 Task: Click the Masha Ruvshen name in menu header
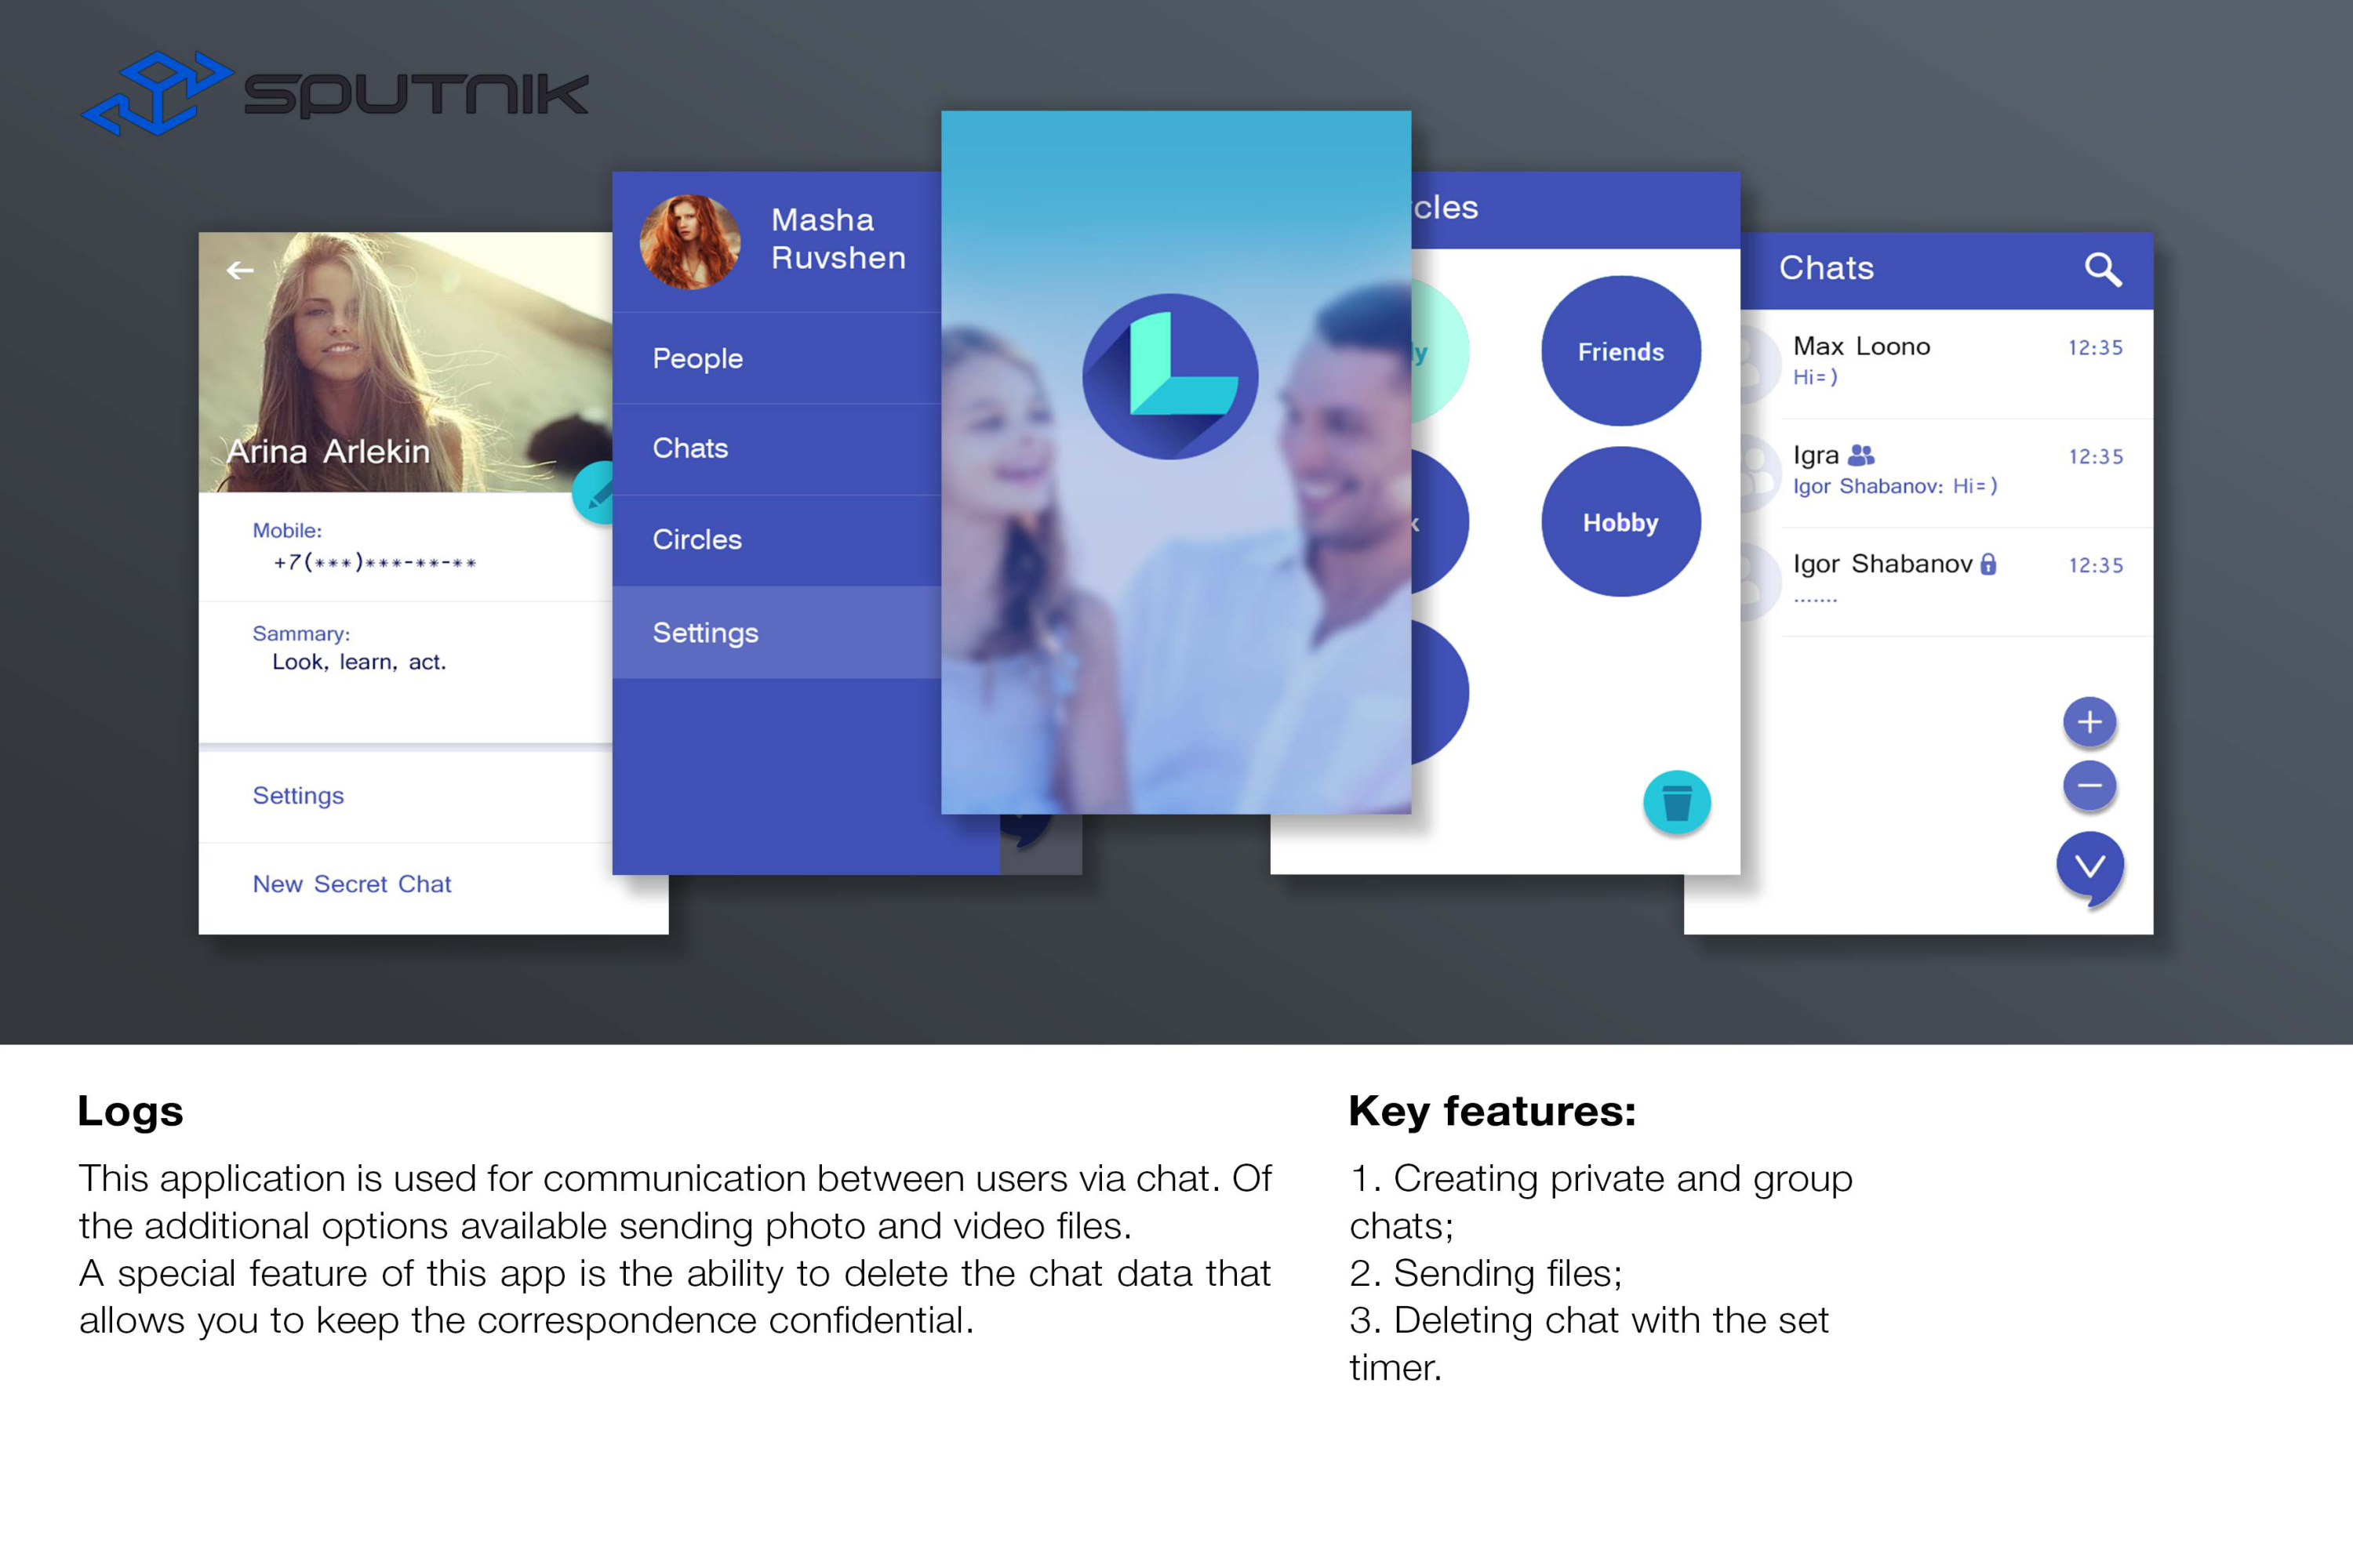click(x=838, y=239)
